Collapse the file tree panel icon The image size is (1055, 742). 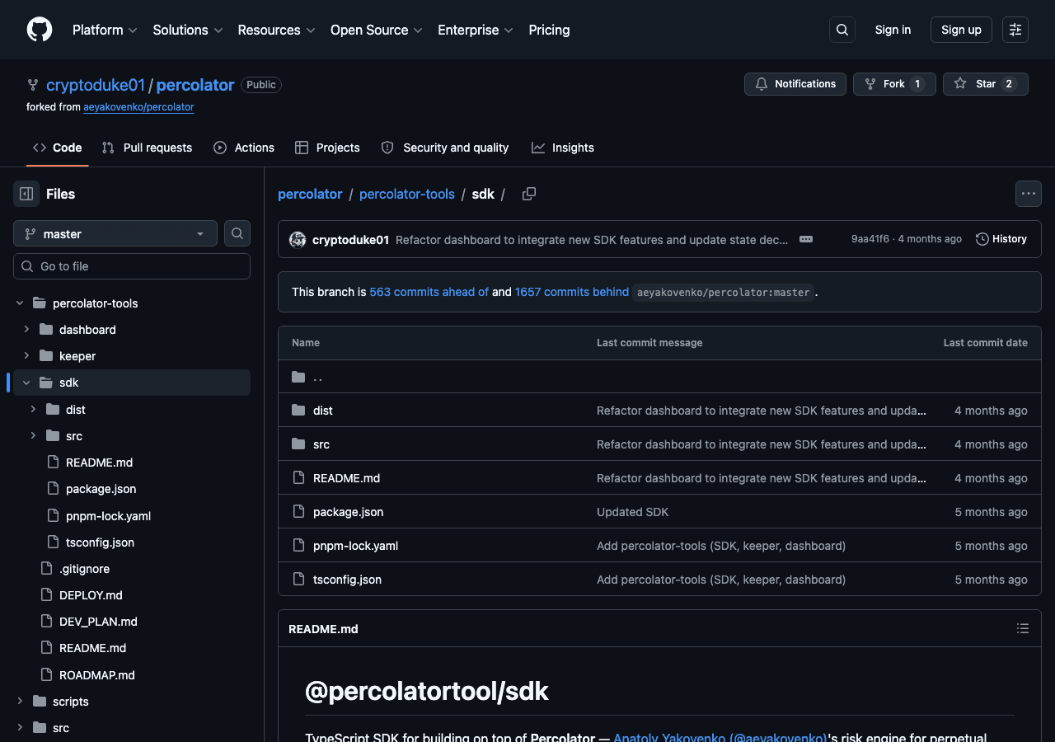[x=26, y=194]
